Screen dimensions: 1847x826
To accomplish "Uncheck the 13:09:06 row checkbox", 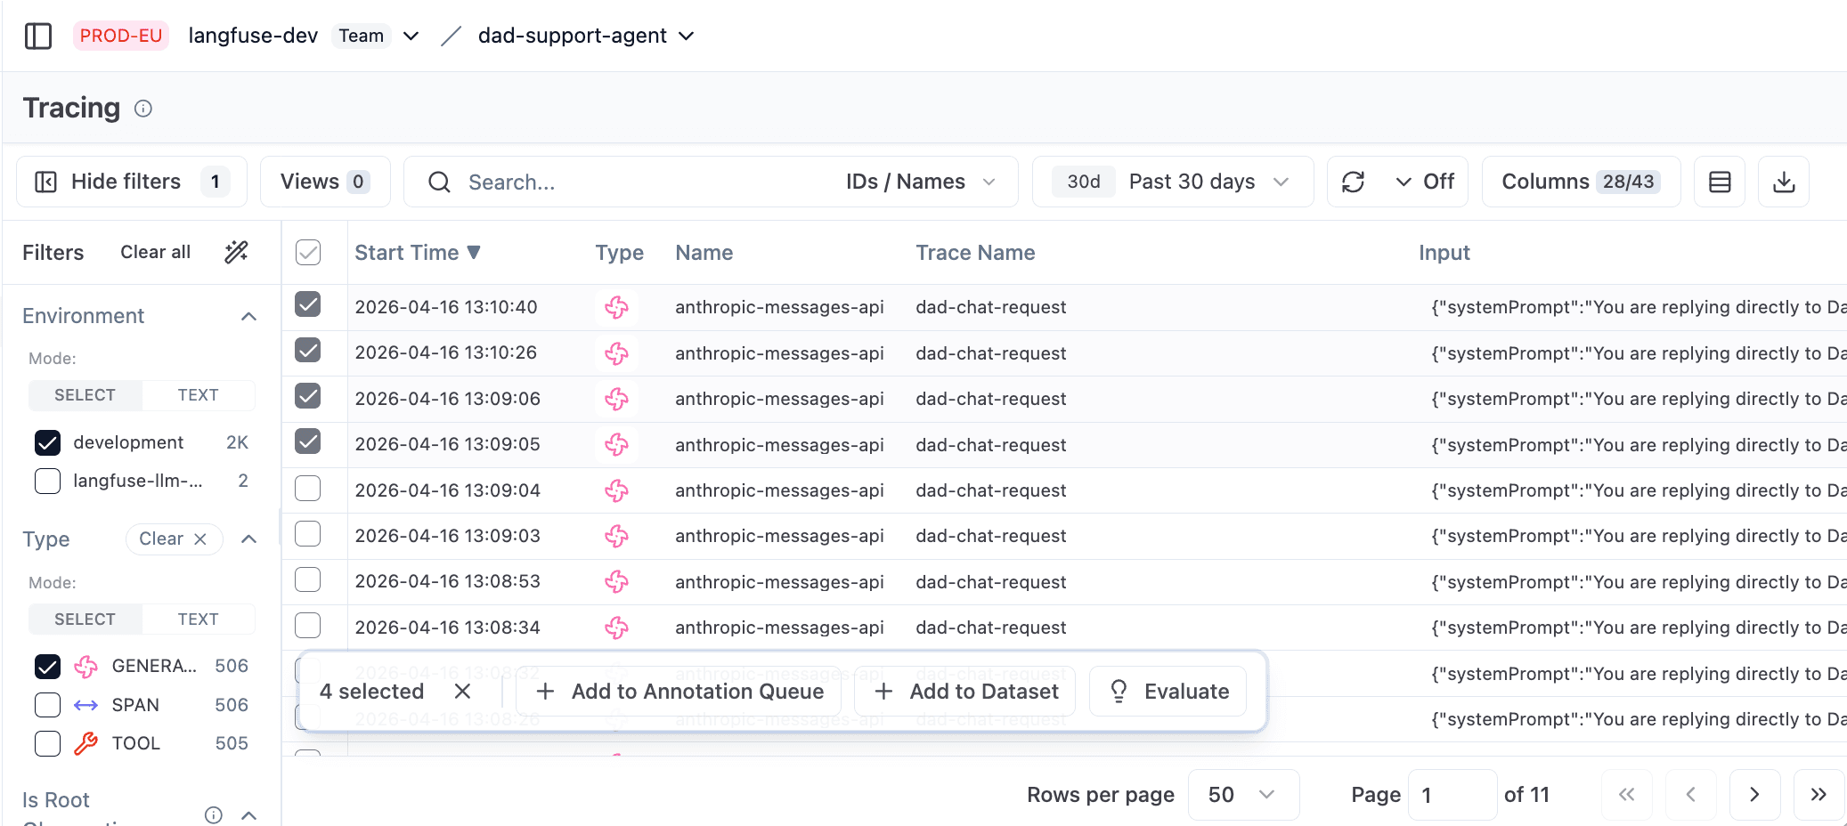I will pyautogui.click(x=308, y=395).
